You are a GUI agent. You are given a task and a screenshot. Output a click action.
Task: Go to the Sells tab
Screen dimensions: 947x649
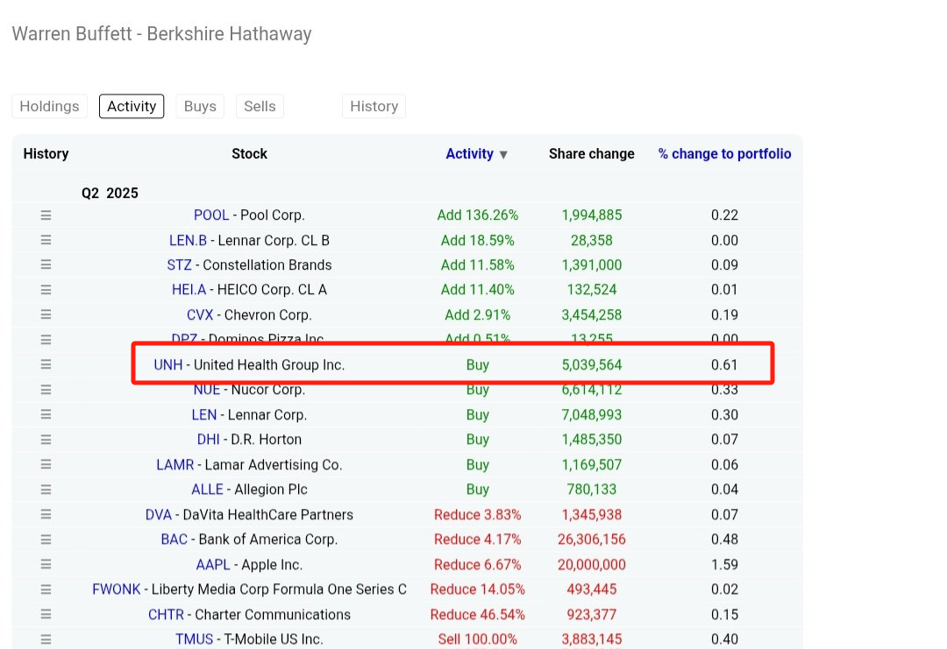(x=260, y=106)
